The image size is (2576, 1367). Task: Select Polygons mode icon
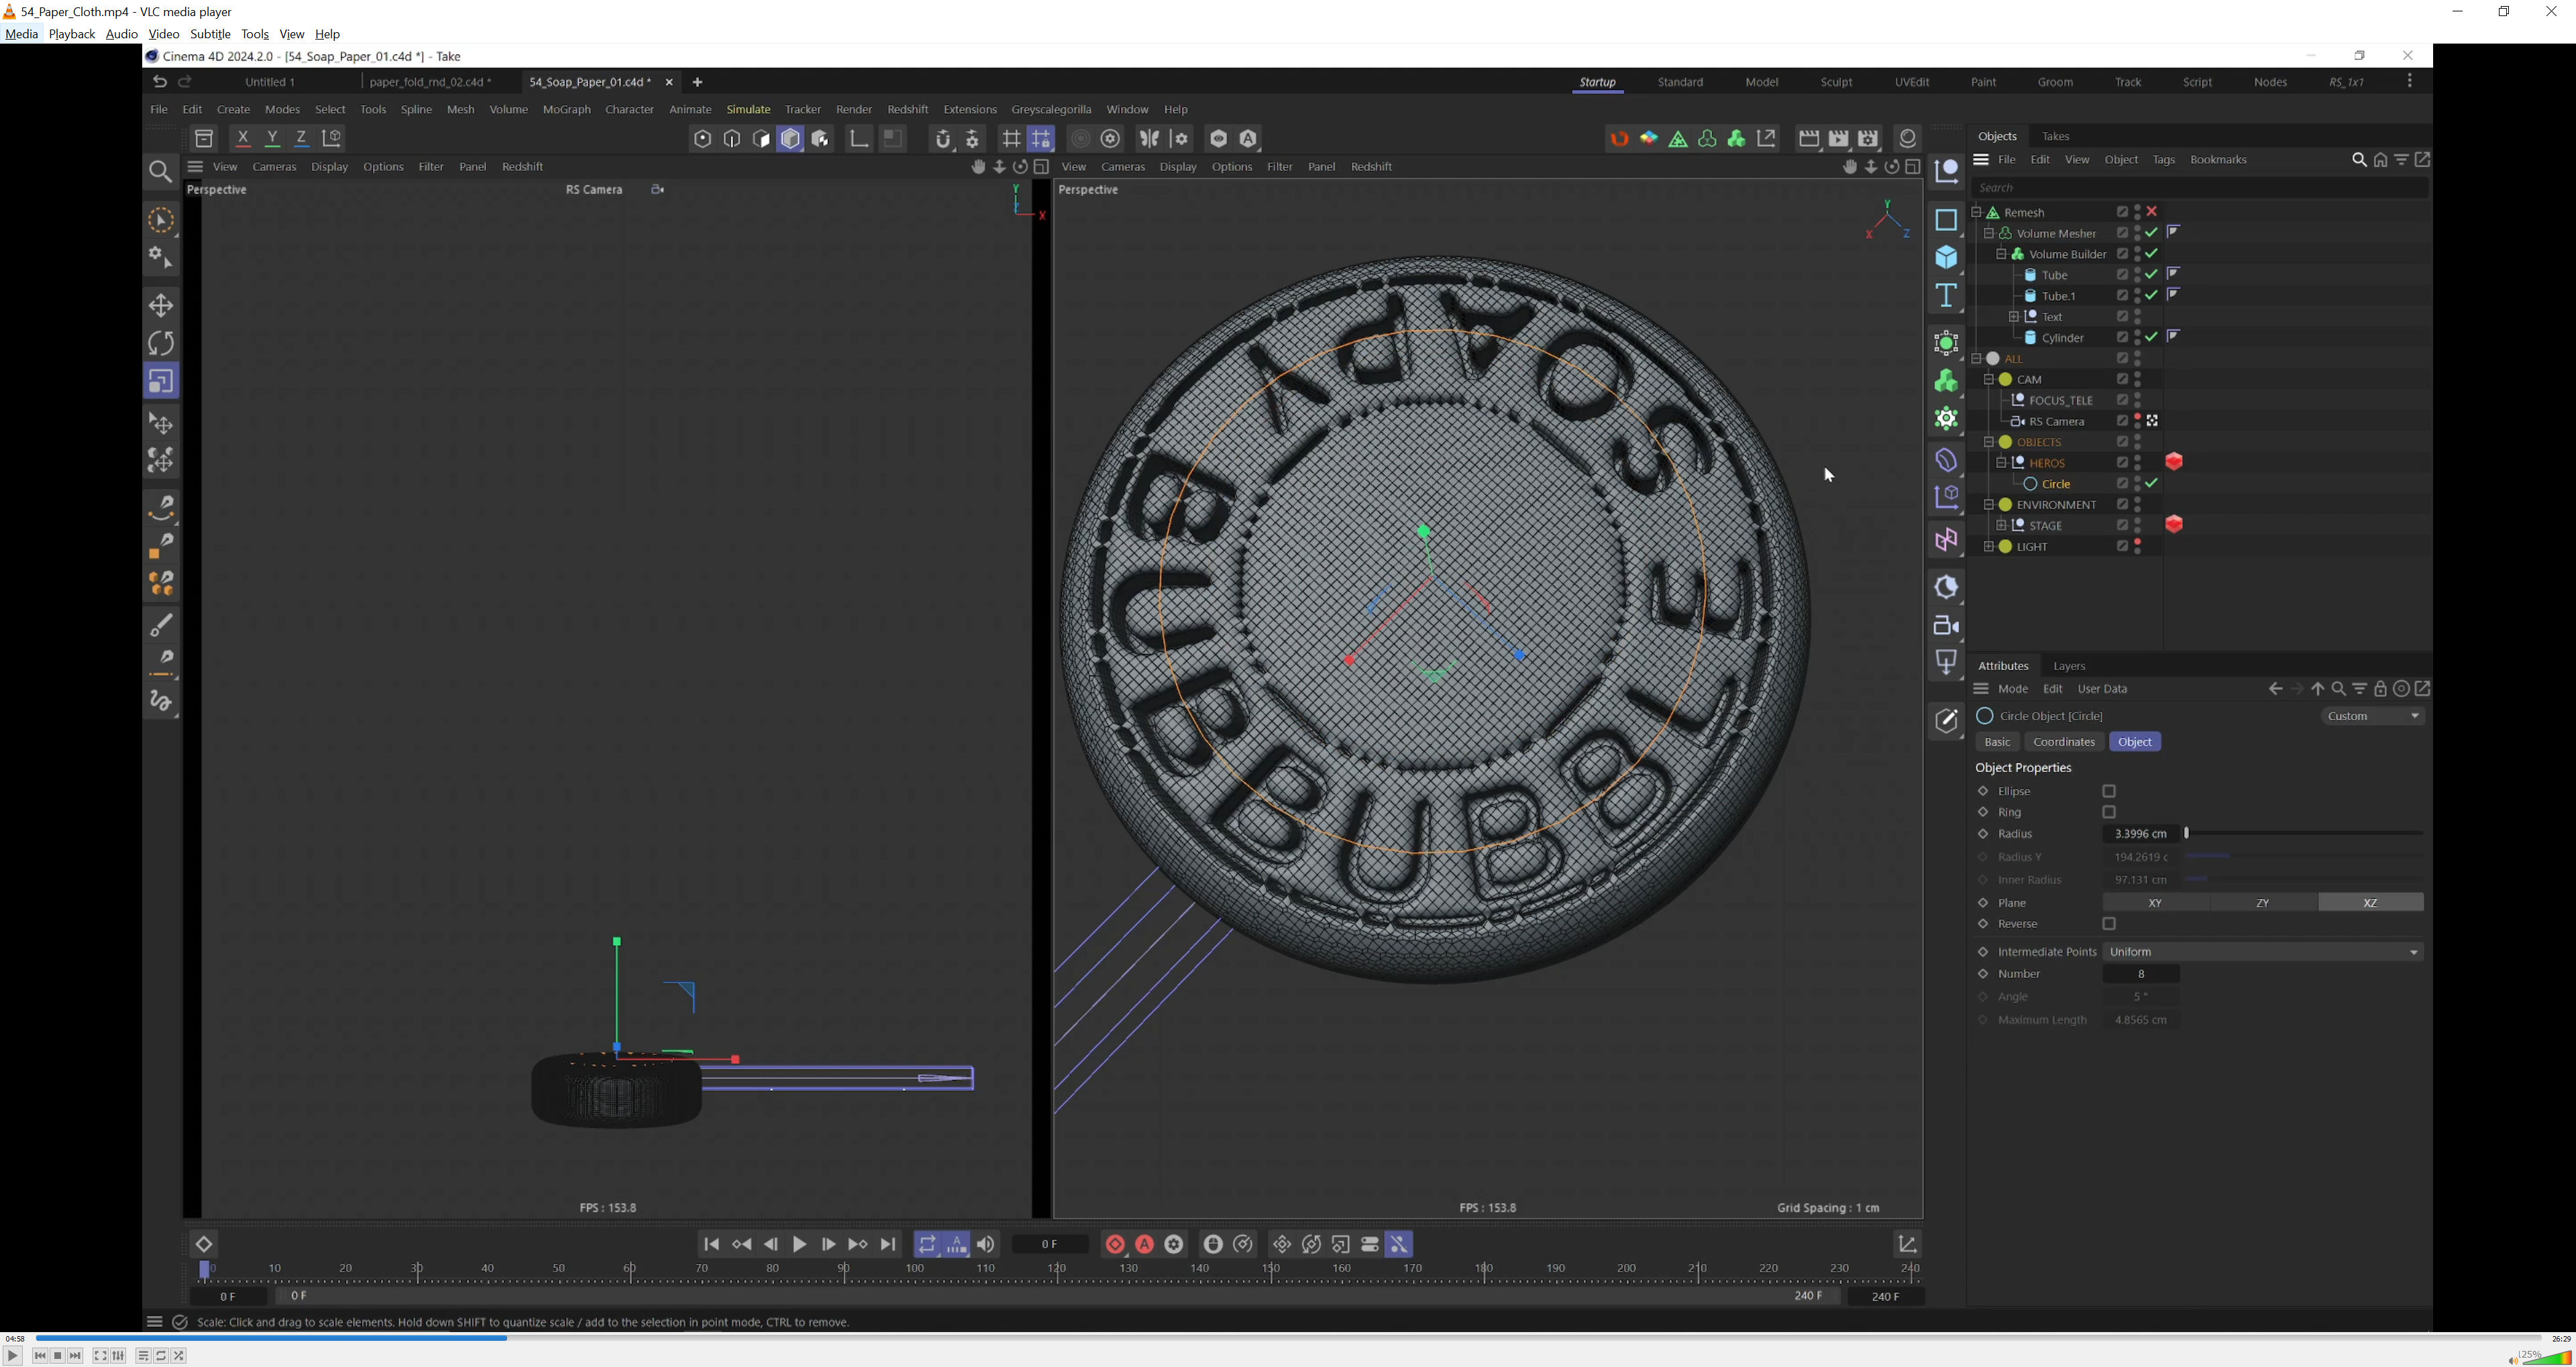[x=761, y=139]
